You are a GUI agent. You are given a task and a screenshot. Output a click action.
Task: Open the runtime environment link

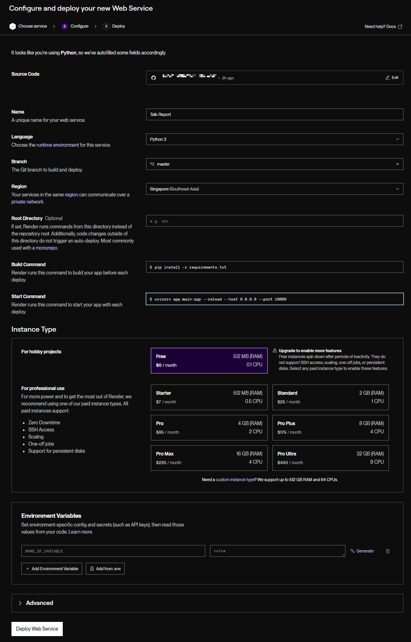(x=58, y=145)
